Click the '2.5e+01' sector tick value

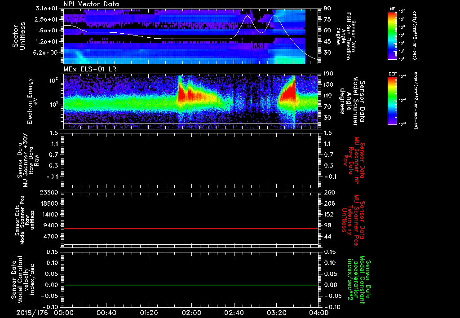46,19
